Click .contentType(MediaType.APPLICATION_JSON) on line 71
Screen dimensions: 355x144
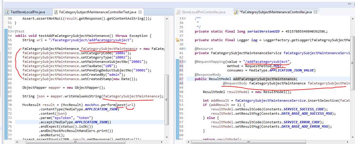tap(79, 109)
